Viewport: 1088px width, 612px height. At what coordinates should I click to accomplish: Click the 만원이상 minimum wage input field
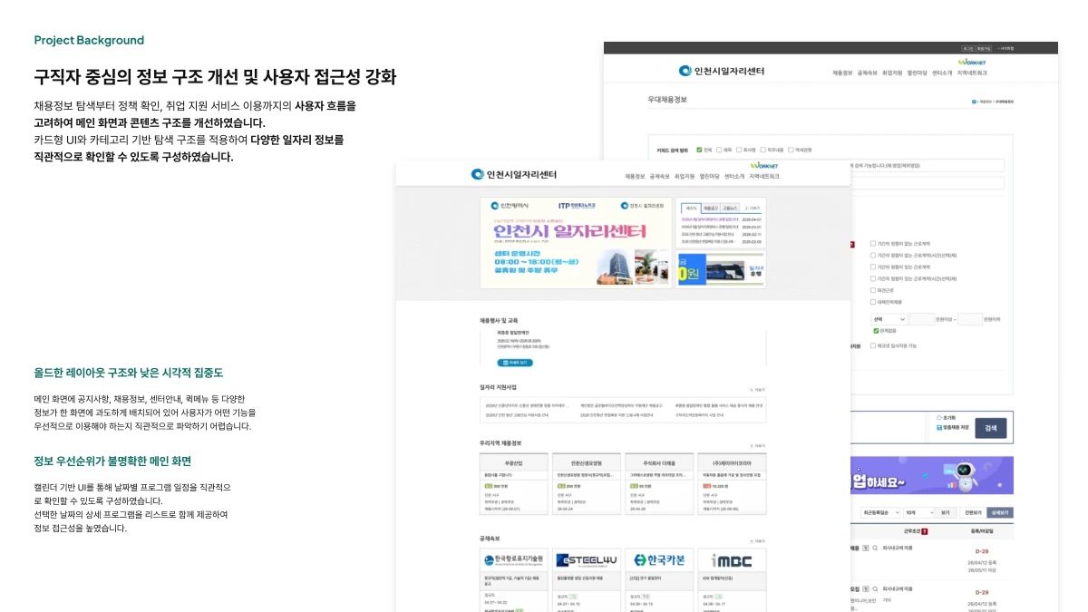click(x=922, y=319)
